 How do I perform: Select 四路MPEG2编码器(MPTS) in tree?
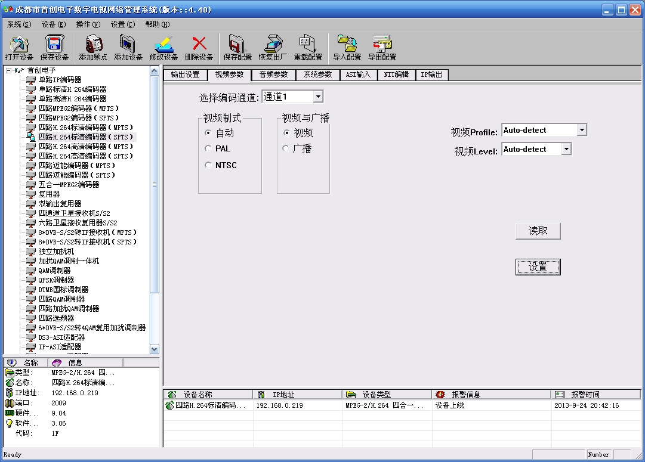pyautogui.click(x=78, y=108)
